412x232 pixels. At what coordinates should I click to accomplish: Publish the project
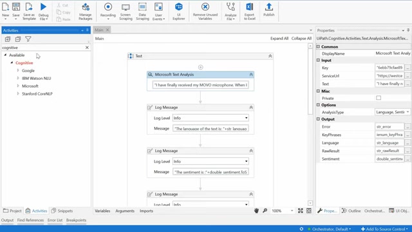[269, 10]
